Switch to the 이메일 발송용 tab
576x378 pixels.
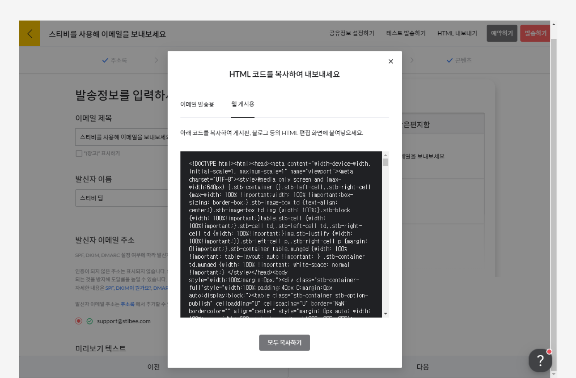pos(197,104)
